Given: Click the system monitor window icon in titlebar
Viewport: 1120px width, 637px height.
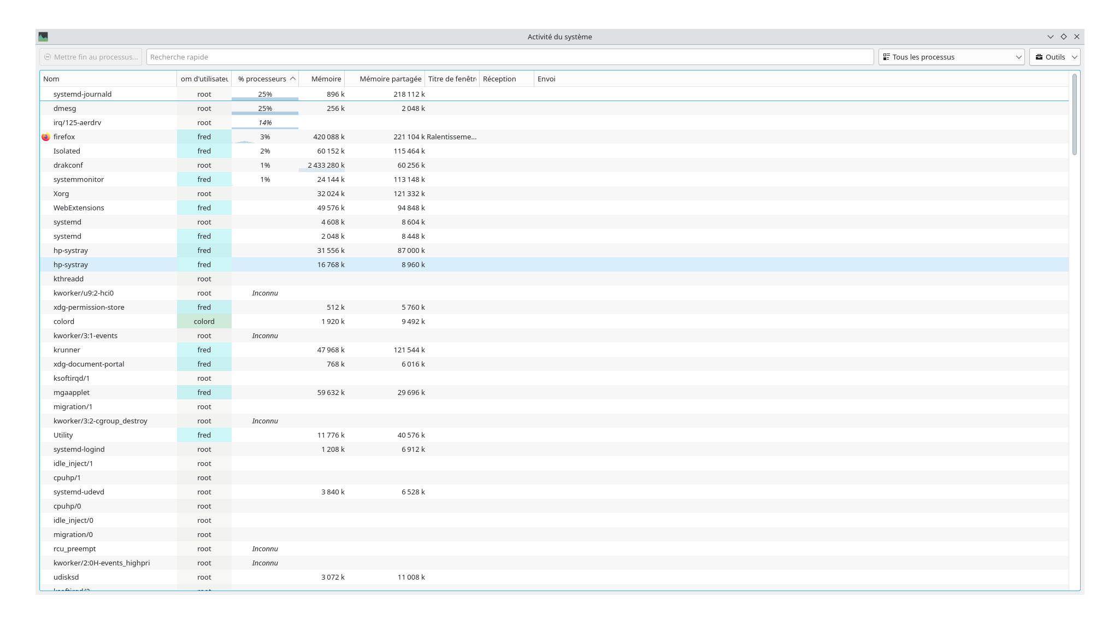Looking at the screenshot, I should [43, 37].
